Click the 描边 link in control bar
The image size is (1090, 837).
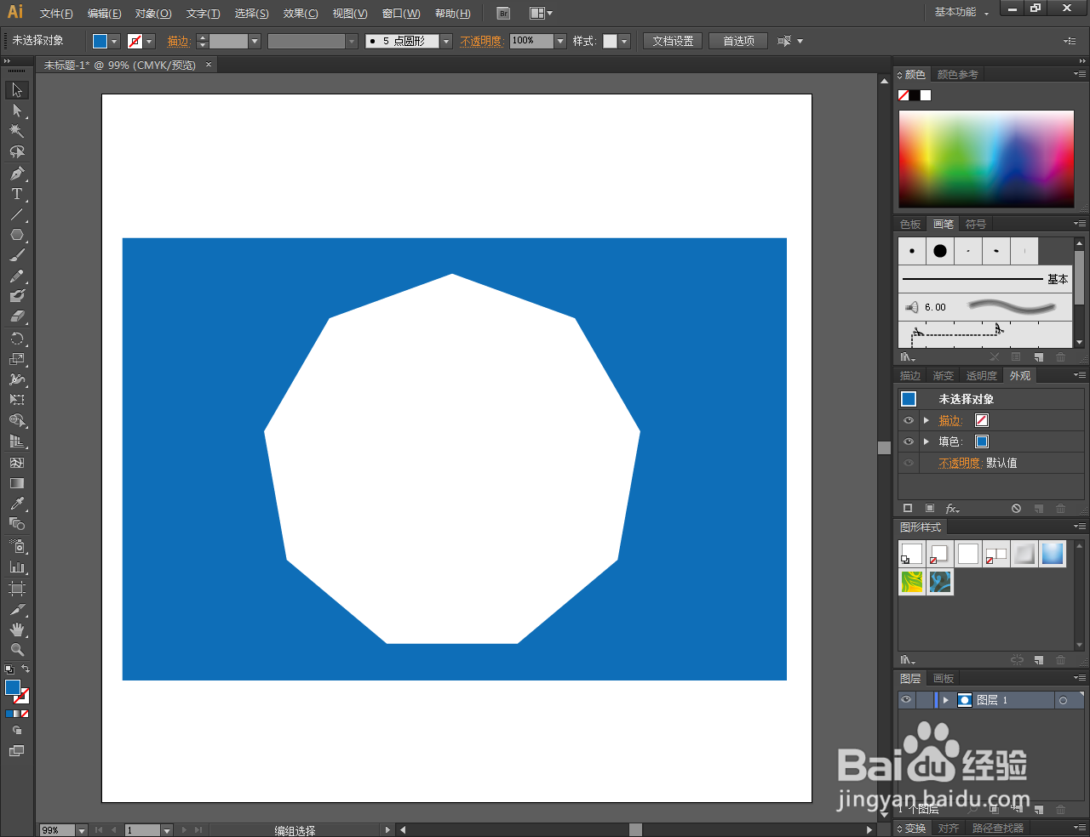coord(178,41)
